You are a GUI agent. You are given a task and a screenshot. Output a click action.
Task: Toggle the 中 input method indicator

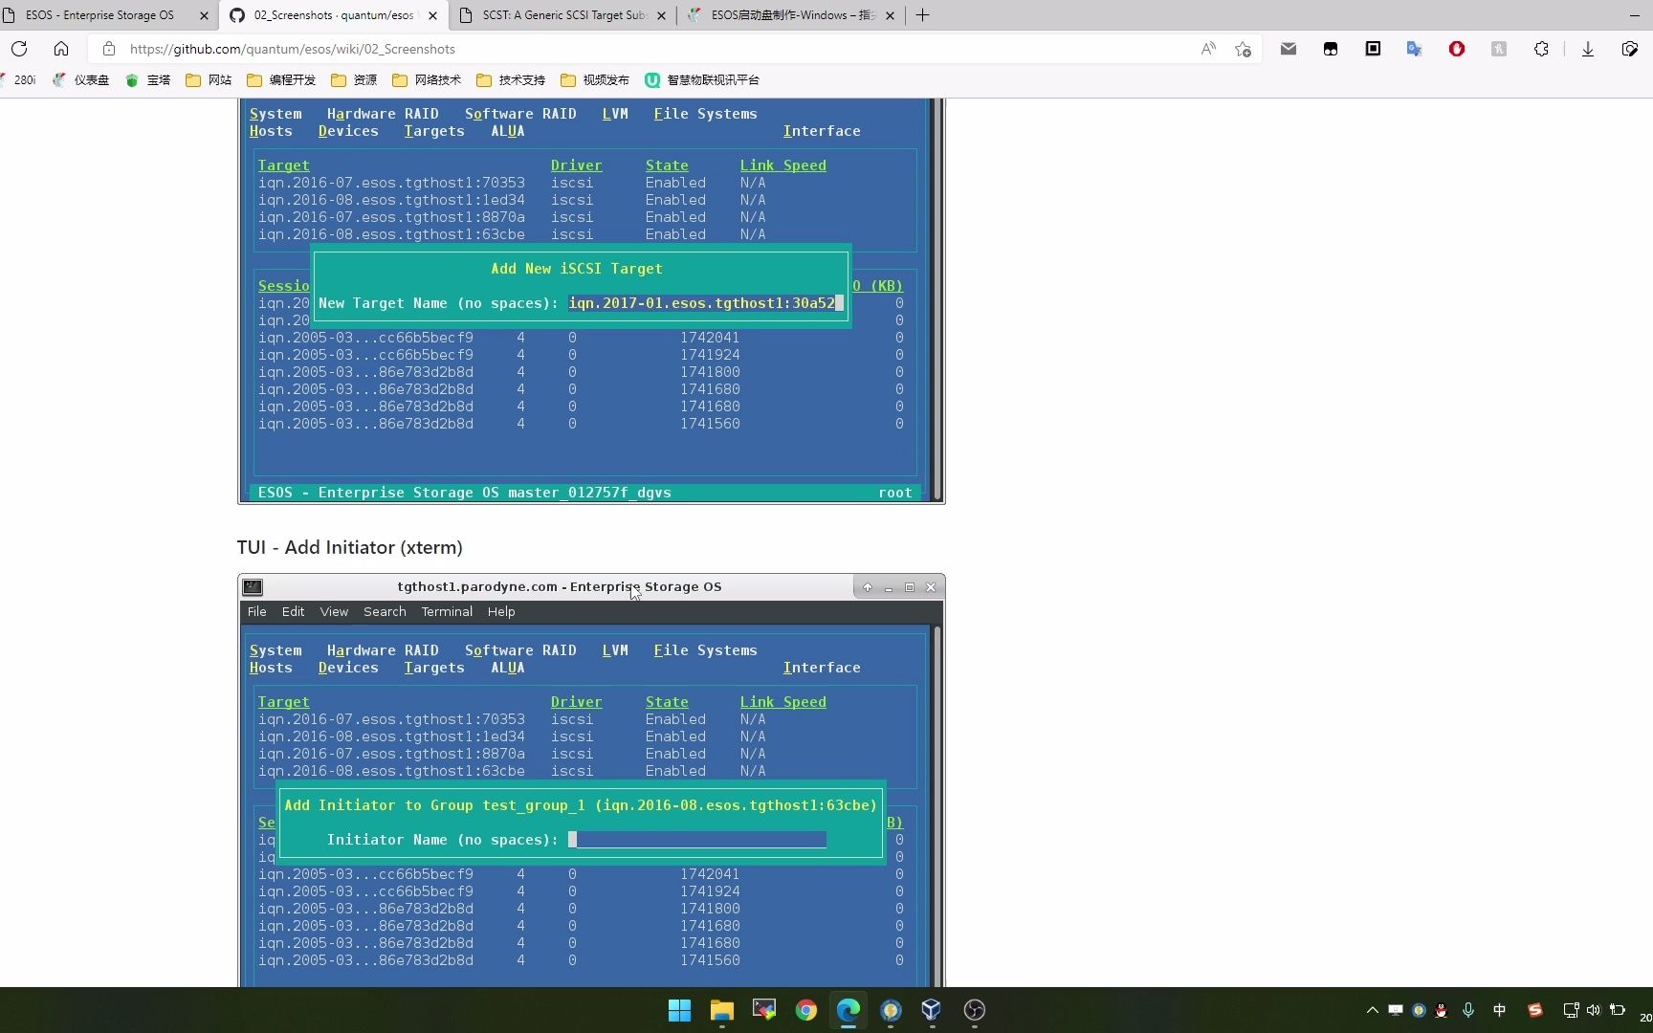[x=1499, y=1010]
